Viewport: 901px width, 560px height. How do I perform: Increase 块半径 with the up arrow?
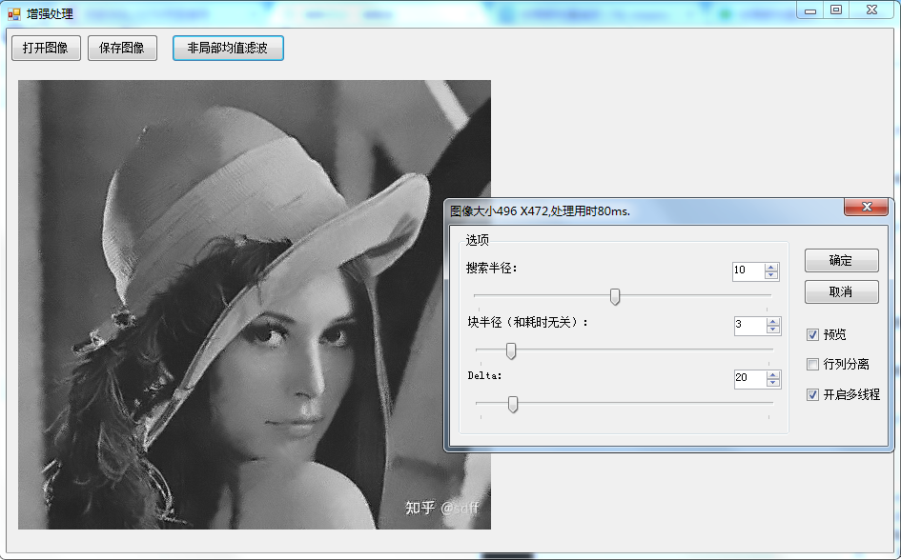(773, 321)
